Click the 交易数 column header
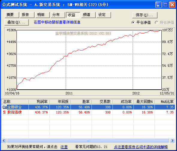Viewport: 177px width, 151px height. tap(102, 102)
